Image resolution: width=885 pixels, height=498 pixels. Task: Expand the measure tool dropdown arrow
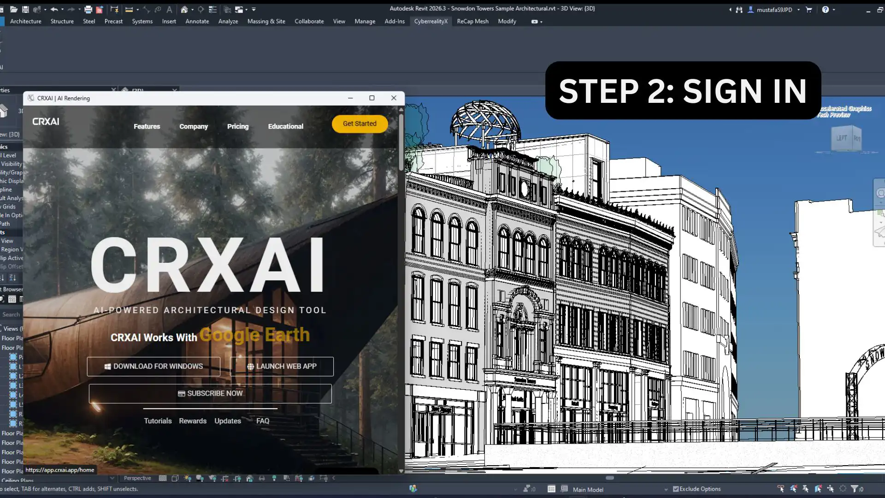point(137,9)
